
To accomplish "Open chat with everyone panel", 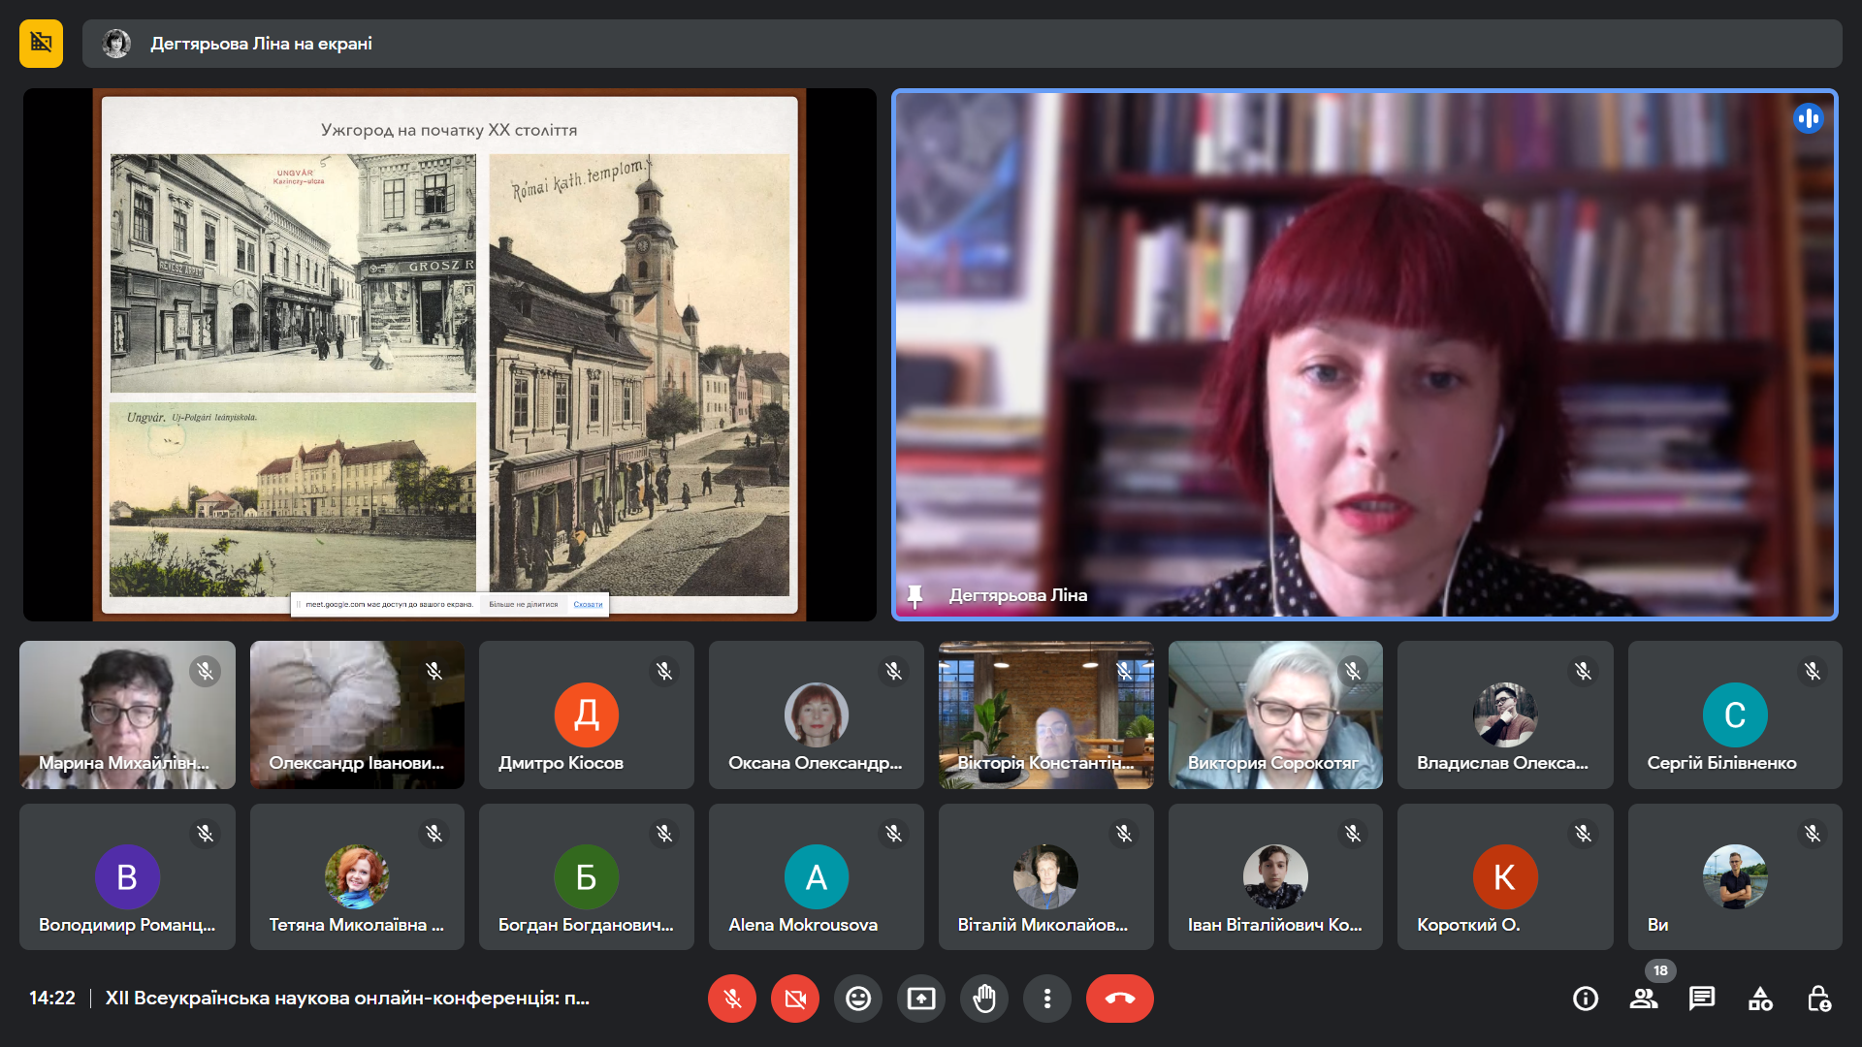I will point(1702,999).
